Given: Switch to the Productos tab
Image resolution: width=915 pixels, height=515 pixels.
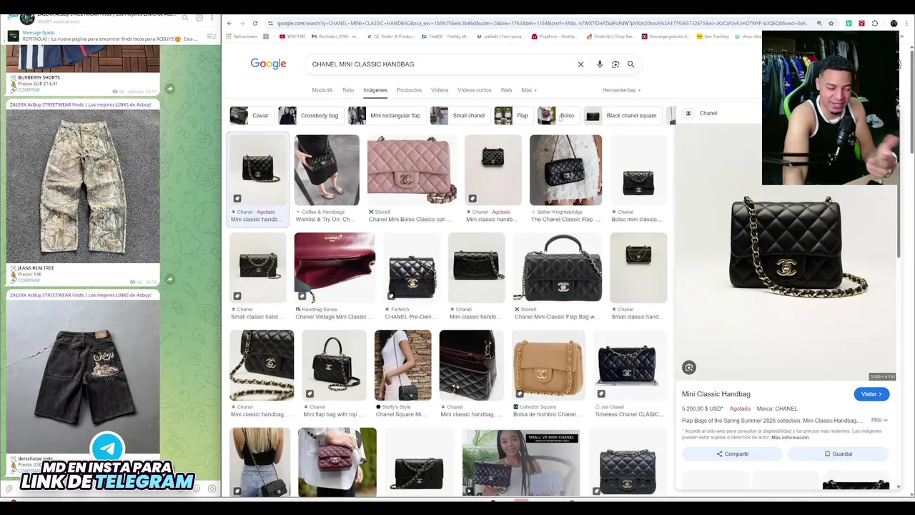Looking at the screenshot, I should [409, 90].
